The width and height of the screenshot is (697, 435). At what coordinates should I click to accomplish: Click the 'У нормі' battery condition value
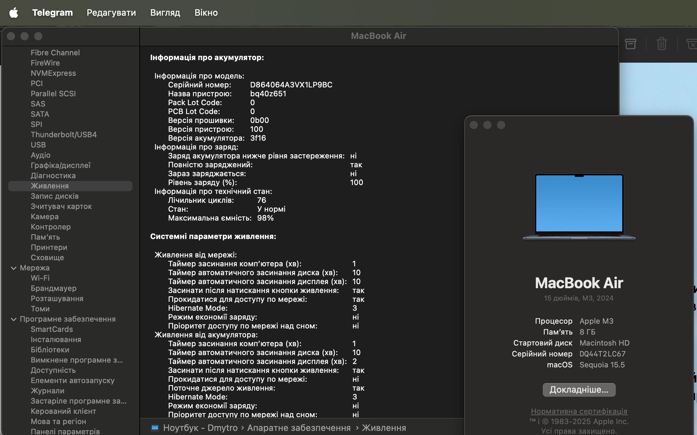271,209
